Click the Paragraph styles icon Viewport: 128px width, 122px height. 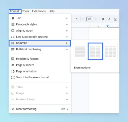pos(13,24)
